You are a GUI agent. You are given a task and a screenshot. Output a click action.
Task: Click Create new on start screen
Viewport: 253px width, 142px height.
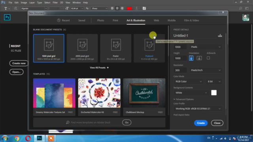[19, 63]
